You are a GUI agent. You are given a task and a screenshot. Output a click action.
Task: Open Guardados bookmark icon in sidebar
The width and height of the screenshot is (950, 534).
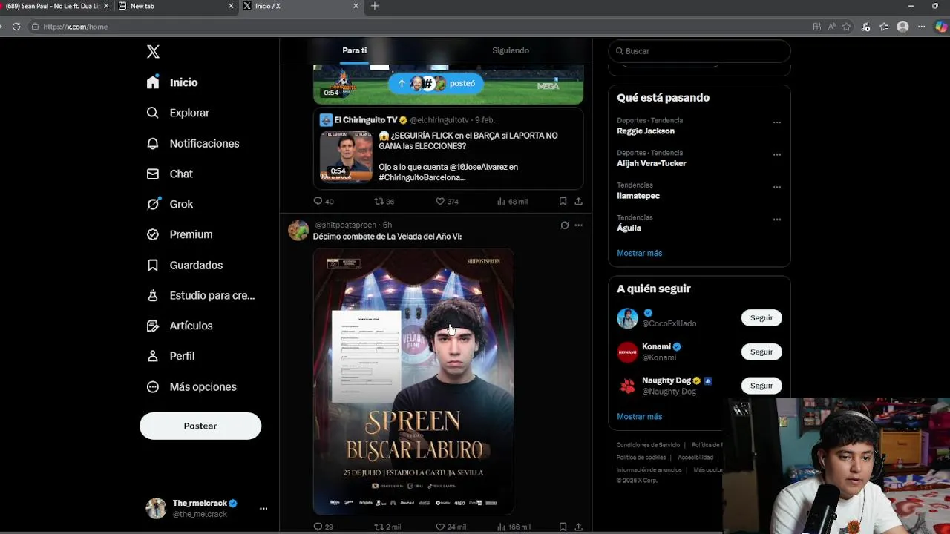153,265
